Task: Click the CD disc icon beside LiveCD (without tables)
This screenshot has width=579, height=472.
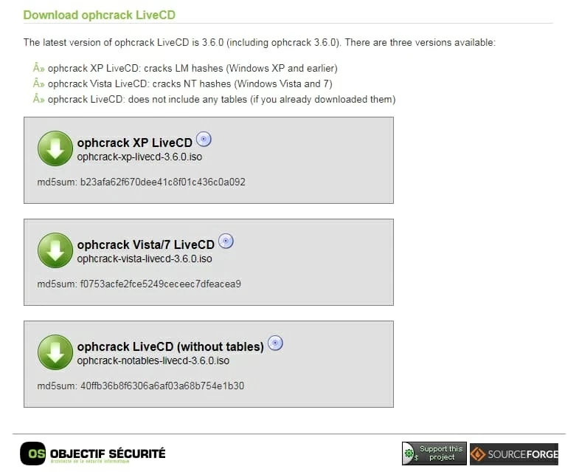Action: click(x=275, y=343)
